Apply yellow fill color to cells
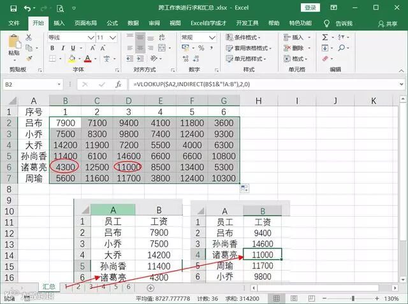This screenshot has width=408, height=304. tap(72, 59)
